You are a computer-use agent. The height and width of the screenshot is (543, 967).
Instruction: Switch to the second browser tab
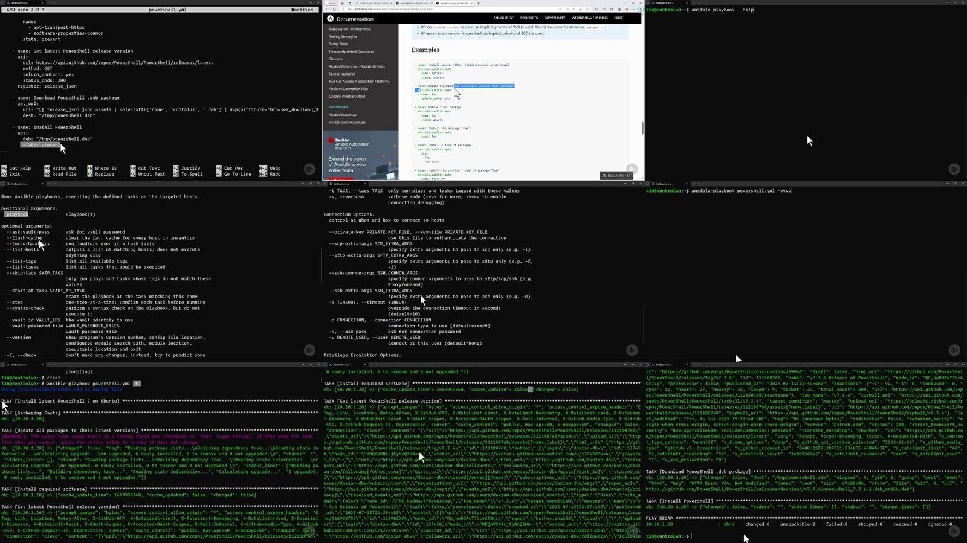coord(413,3)
